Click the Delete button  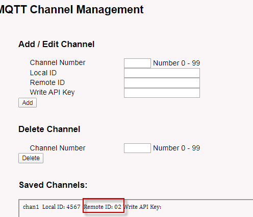click(x=31, y=158)
